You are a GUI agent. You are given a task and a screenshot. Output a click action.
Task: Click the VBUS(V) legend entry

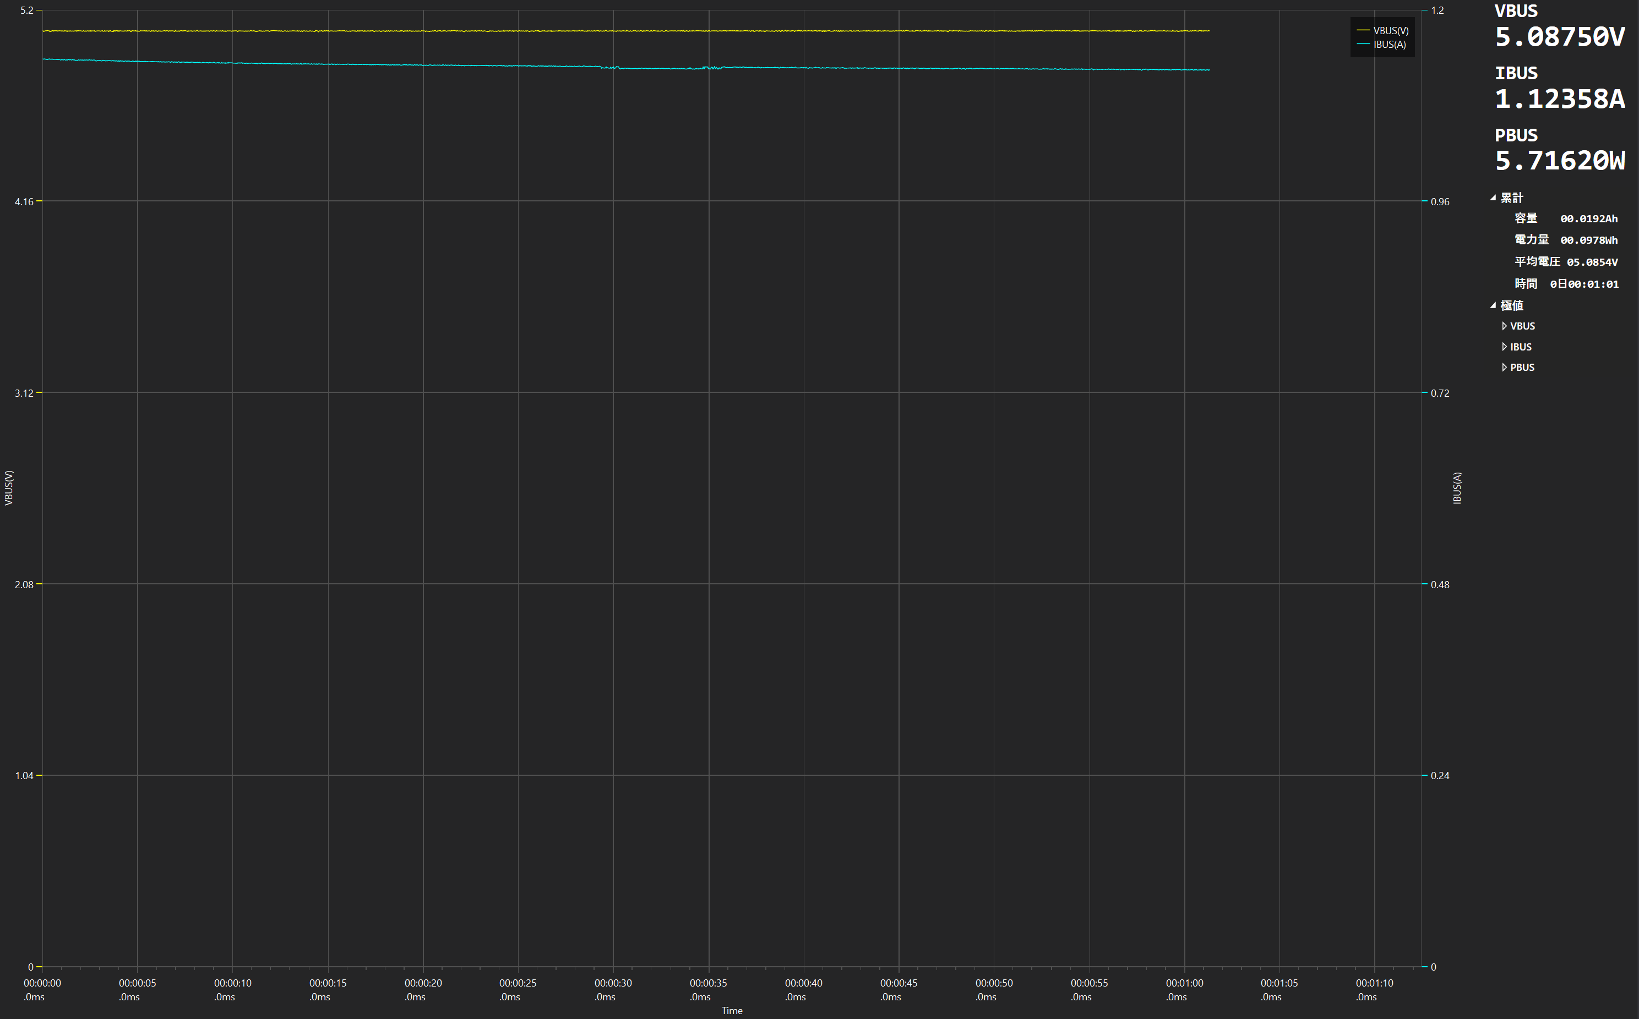(1383, 31)
